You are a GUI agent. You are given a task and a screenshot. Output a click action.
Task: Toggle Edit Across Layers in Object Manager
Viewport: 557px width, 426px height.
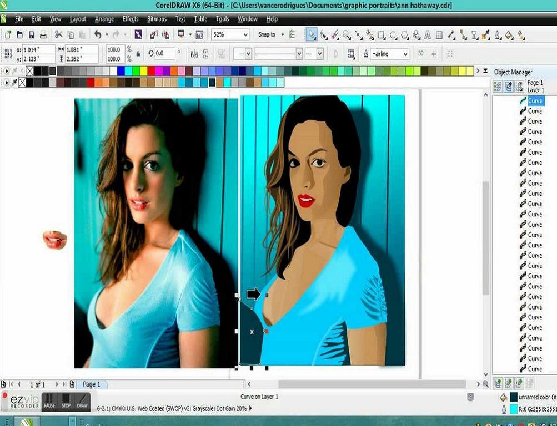509,86
